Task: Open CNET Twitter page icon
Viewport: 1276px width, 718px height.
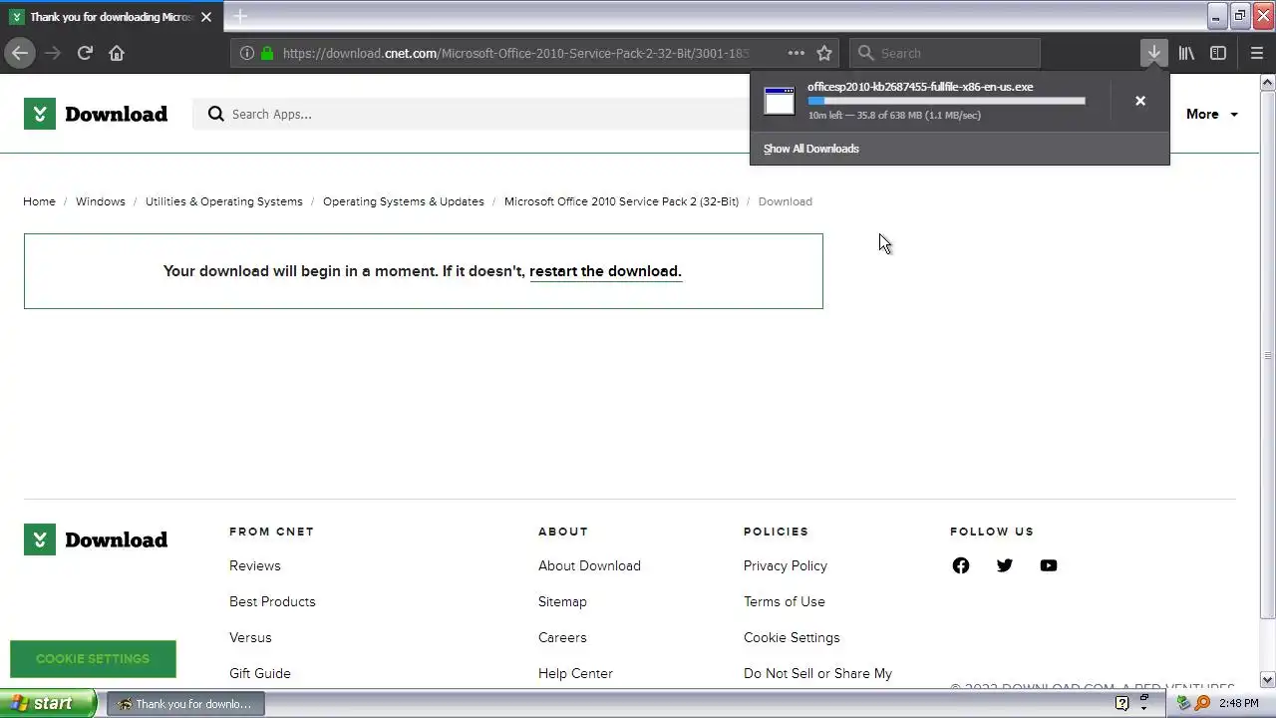Action: click(x=1004, y=565)
